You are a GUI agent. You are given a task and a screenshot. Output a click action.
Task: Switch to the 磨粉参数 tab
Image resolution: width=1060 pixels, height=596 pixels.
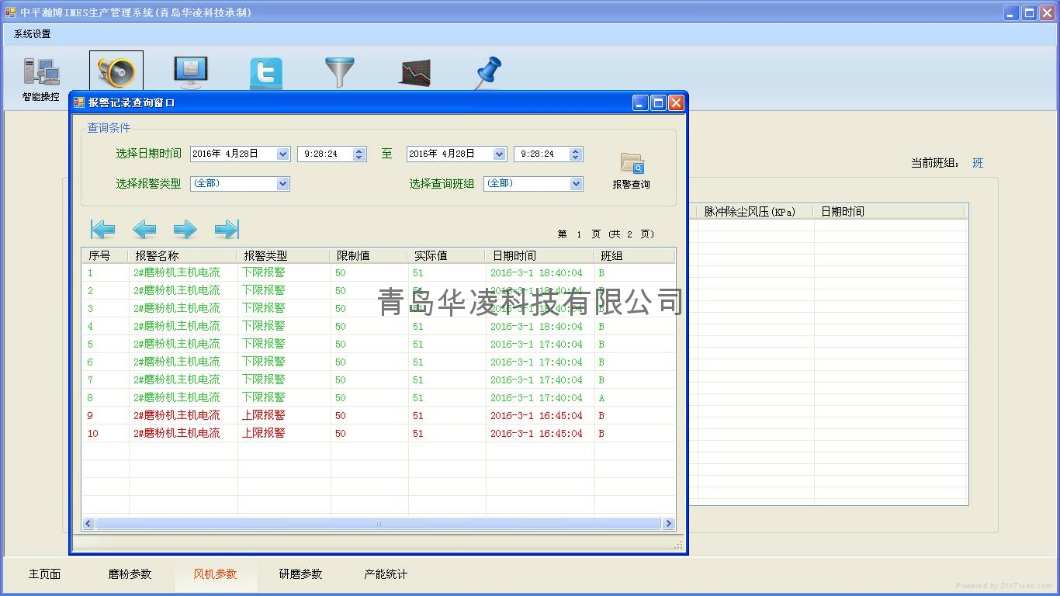point(130,574)
